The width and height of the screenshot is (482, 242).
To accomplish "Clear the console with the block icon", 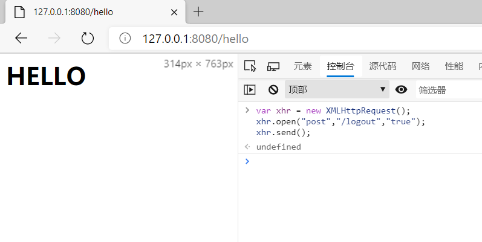I will click(273, 89).
